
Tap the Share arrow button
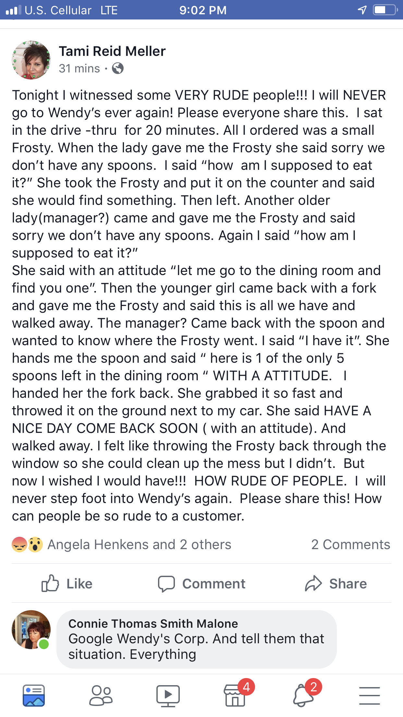[x=336, y=584]
